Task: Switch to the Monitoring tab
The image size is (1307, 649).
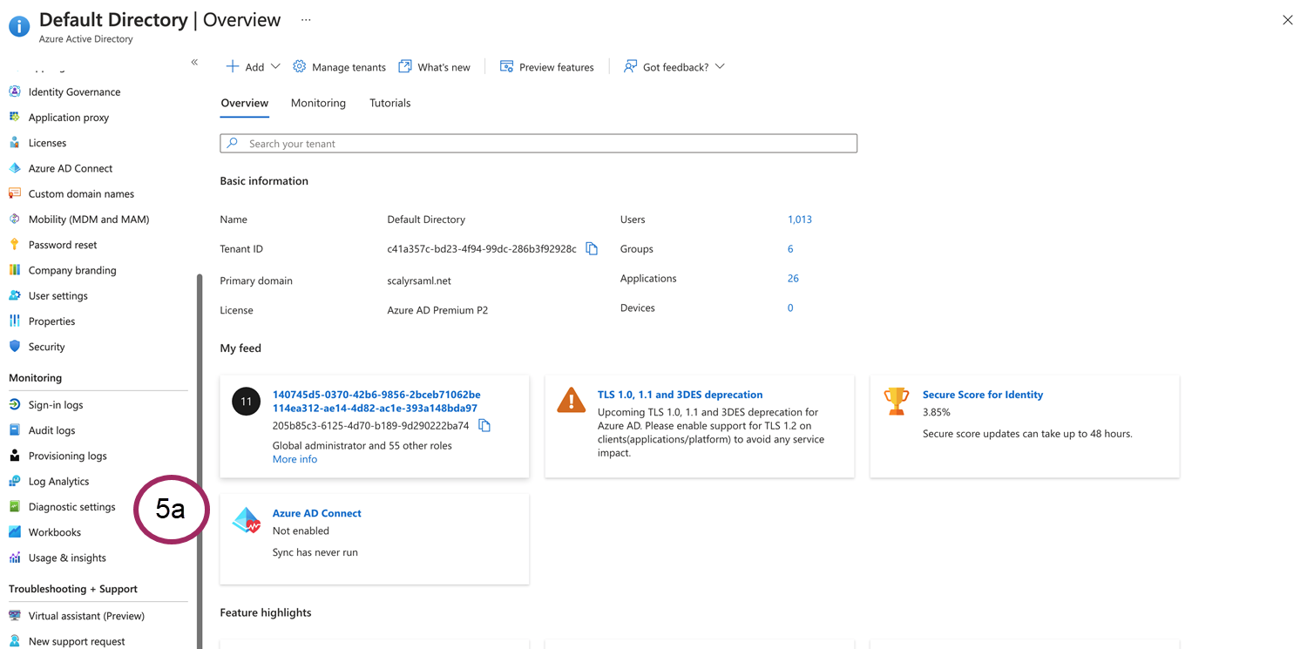Action: point(318,103)
